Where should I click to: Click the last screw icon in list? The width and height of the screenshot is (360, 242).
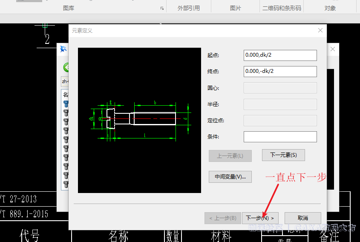pyautogui.click(x=66, y=184)
